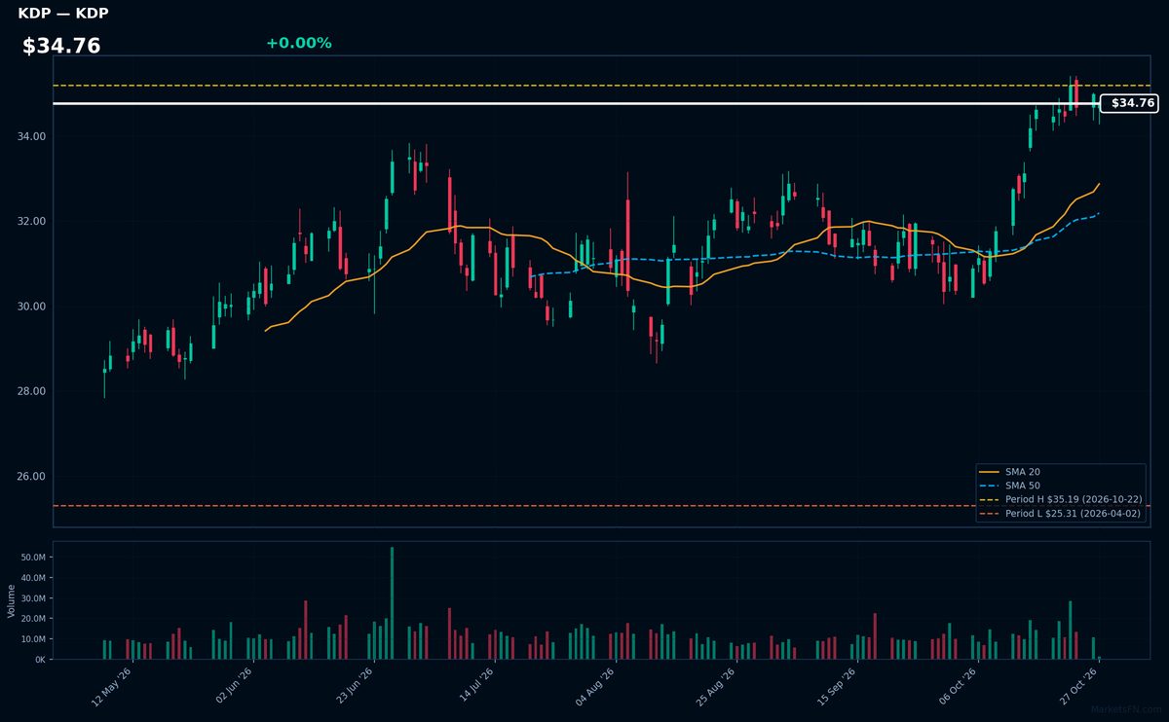Click the 10.0M volume axis label

click(x=33, y=639)
